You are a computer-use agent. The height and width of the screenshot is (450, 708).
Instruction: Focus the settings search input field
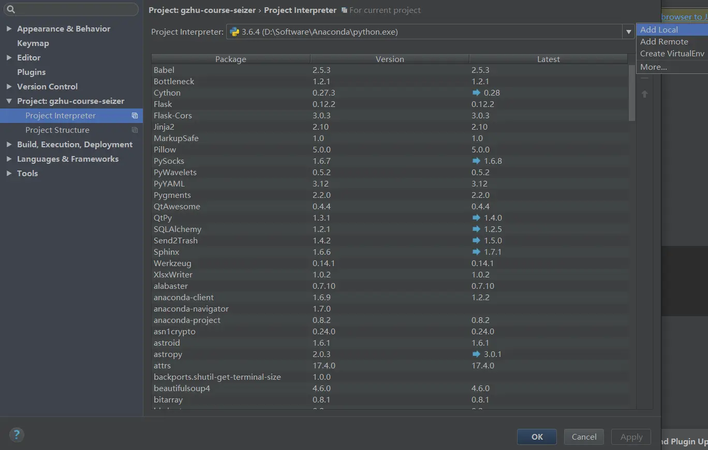point(72,9)
